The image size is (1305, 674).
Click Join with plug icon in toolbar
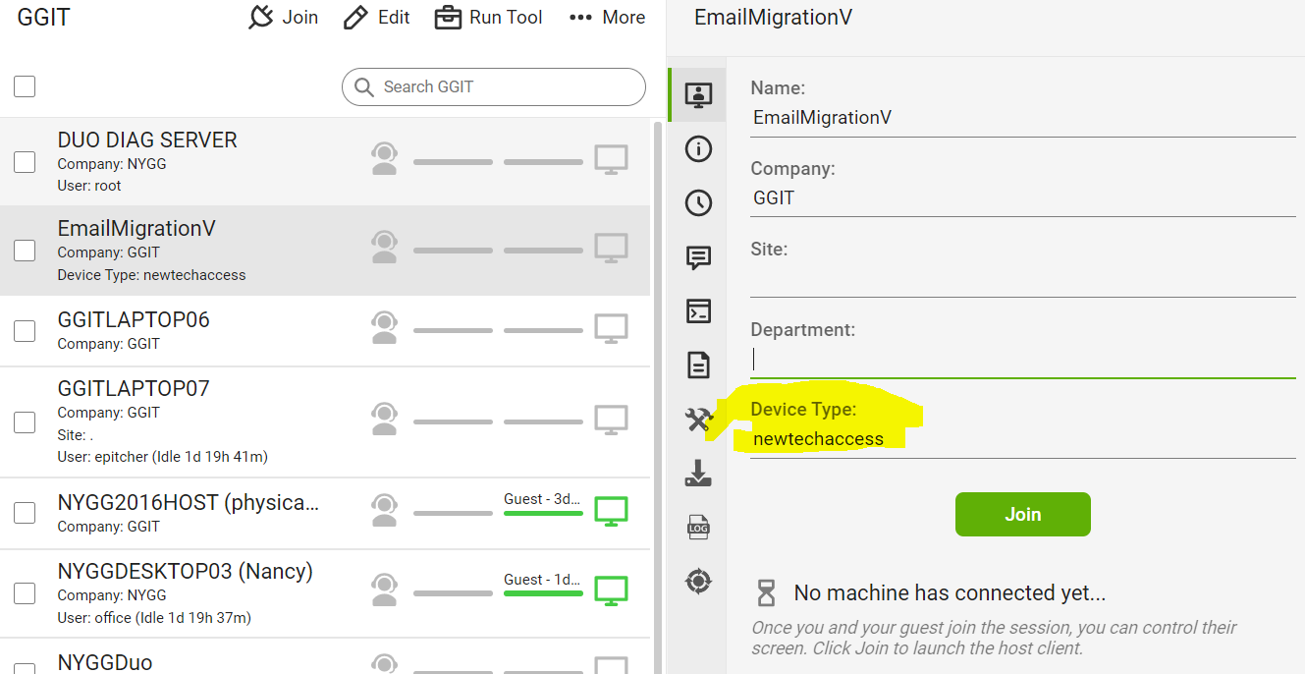tap(284, 18)
